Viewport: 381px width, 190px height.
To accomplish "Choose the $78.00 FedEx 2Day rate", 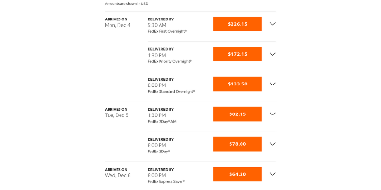I will [237, 144].
